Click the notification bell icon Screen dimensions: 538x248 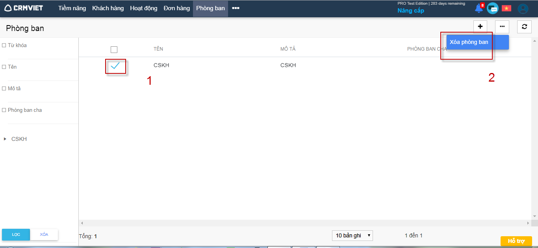coord(479,8)
